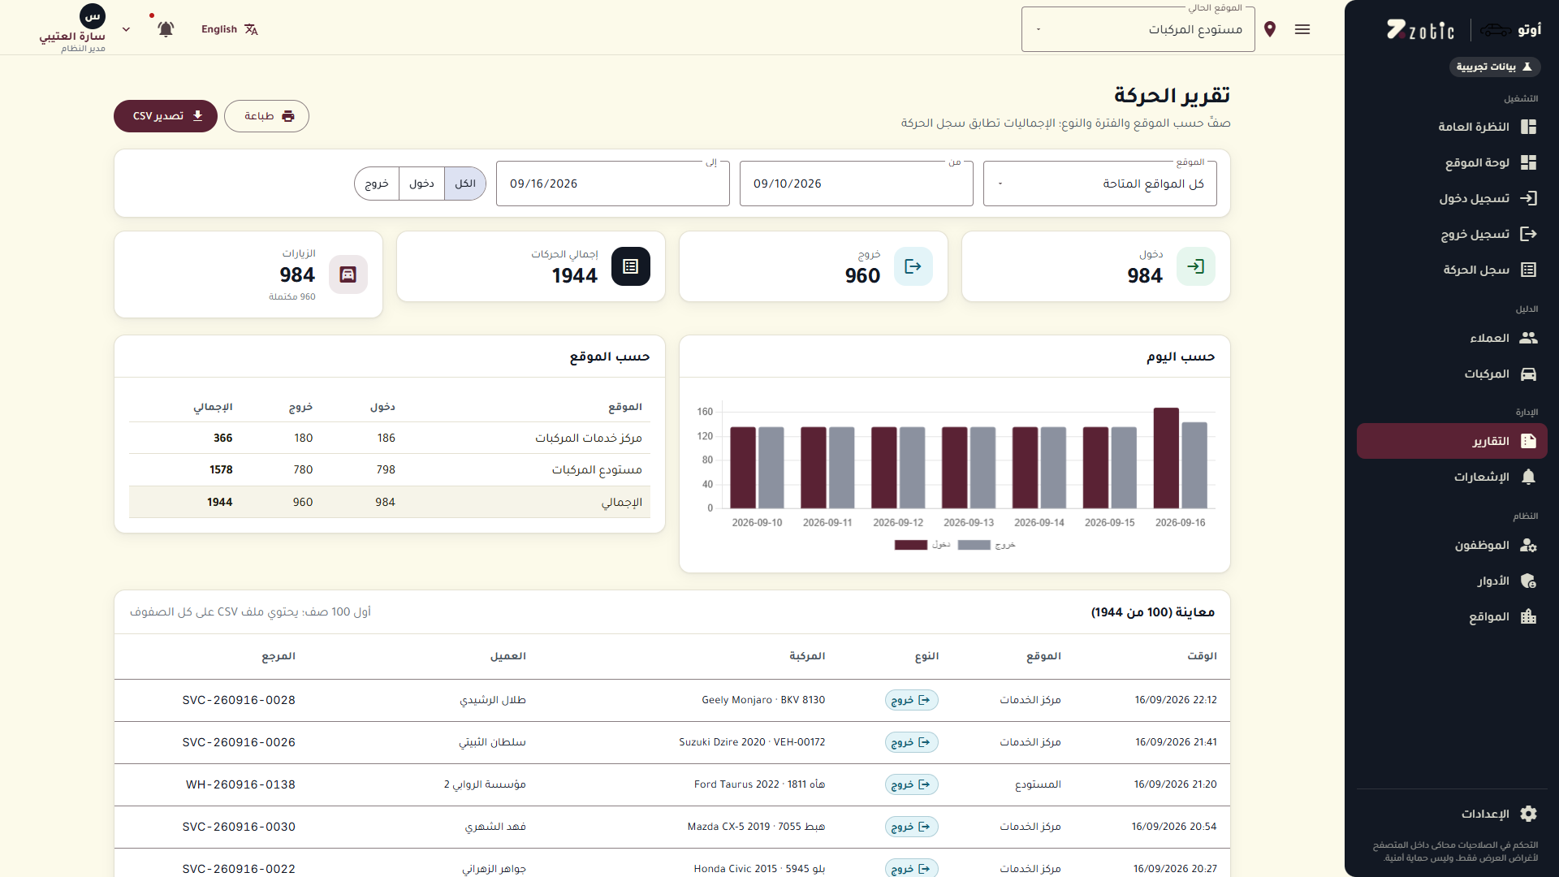Open الأدوار roles shield icon
The image size is (1559, 877).
click(x=1528, y=581)
